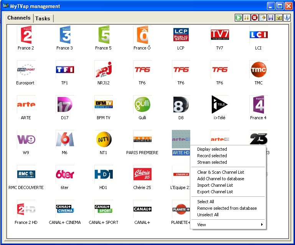Switch to the Tasks tab
The width and height of the screenshot is (295, 245).
point(43,18)
